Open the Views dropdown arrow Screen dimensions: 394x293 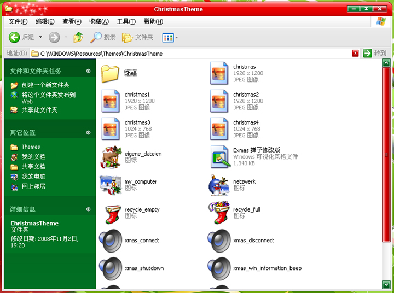(x=177, y=38)
